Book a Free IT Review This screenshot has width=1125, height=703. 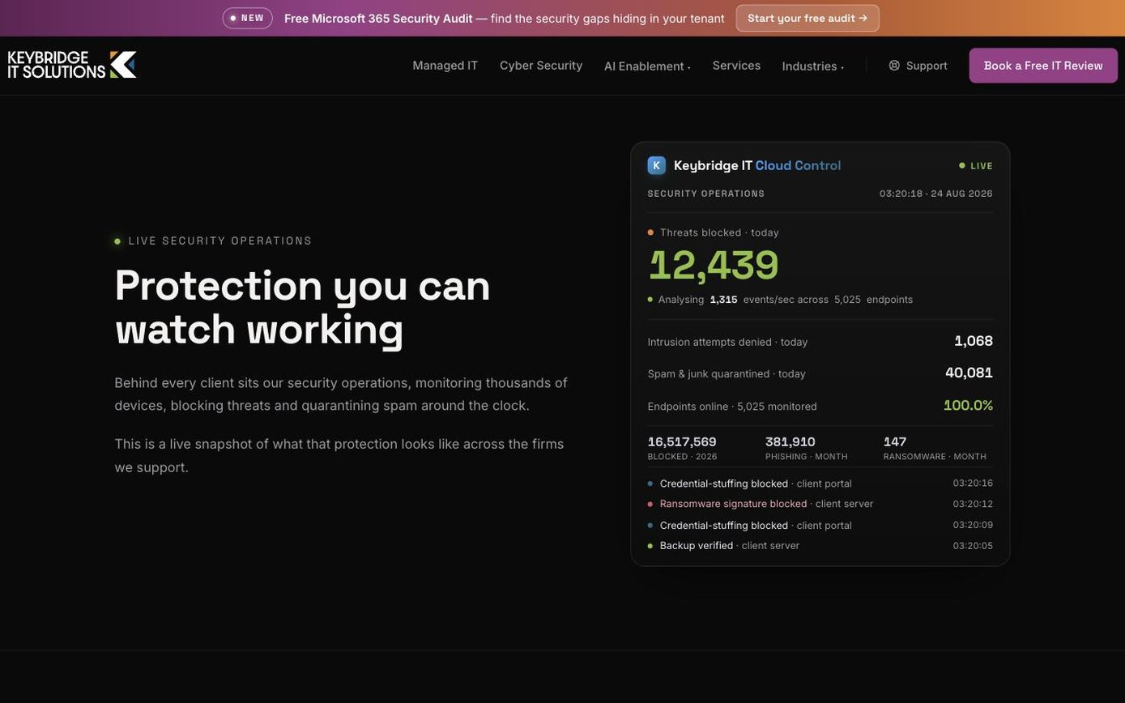point(1043,66)
